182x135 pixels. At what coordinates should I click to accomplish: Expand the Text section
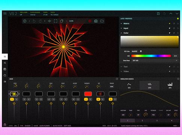(121, 67)
